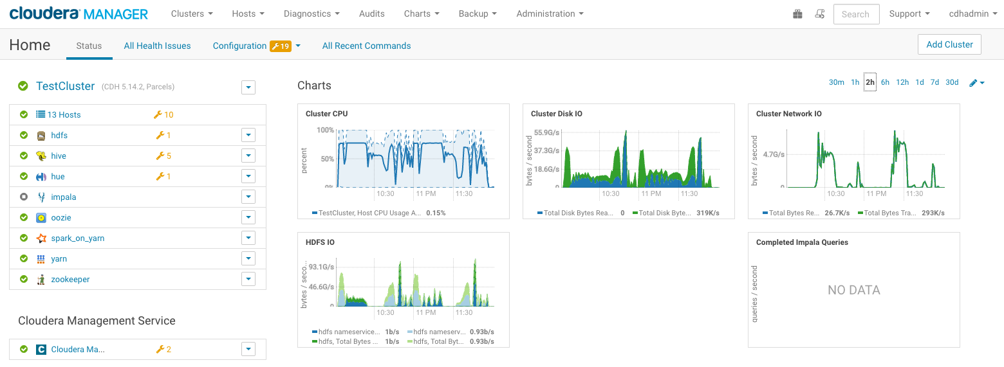Select the 30m chart time range
This screenshot has width=1004, height=367.
click(836, 82)
